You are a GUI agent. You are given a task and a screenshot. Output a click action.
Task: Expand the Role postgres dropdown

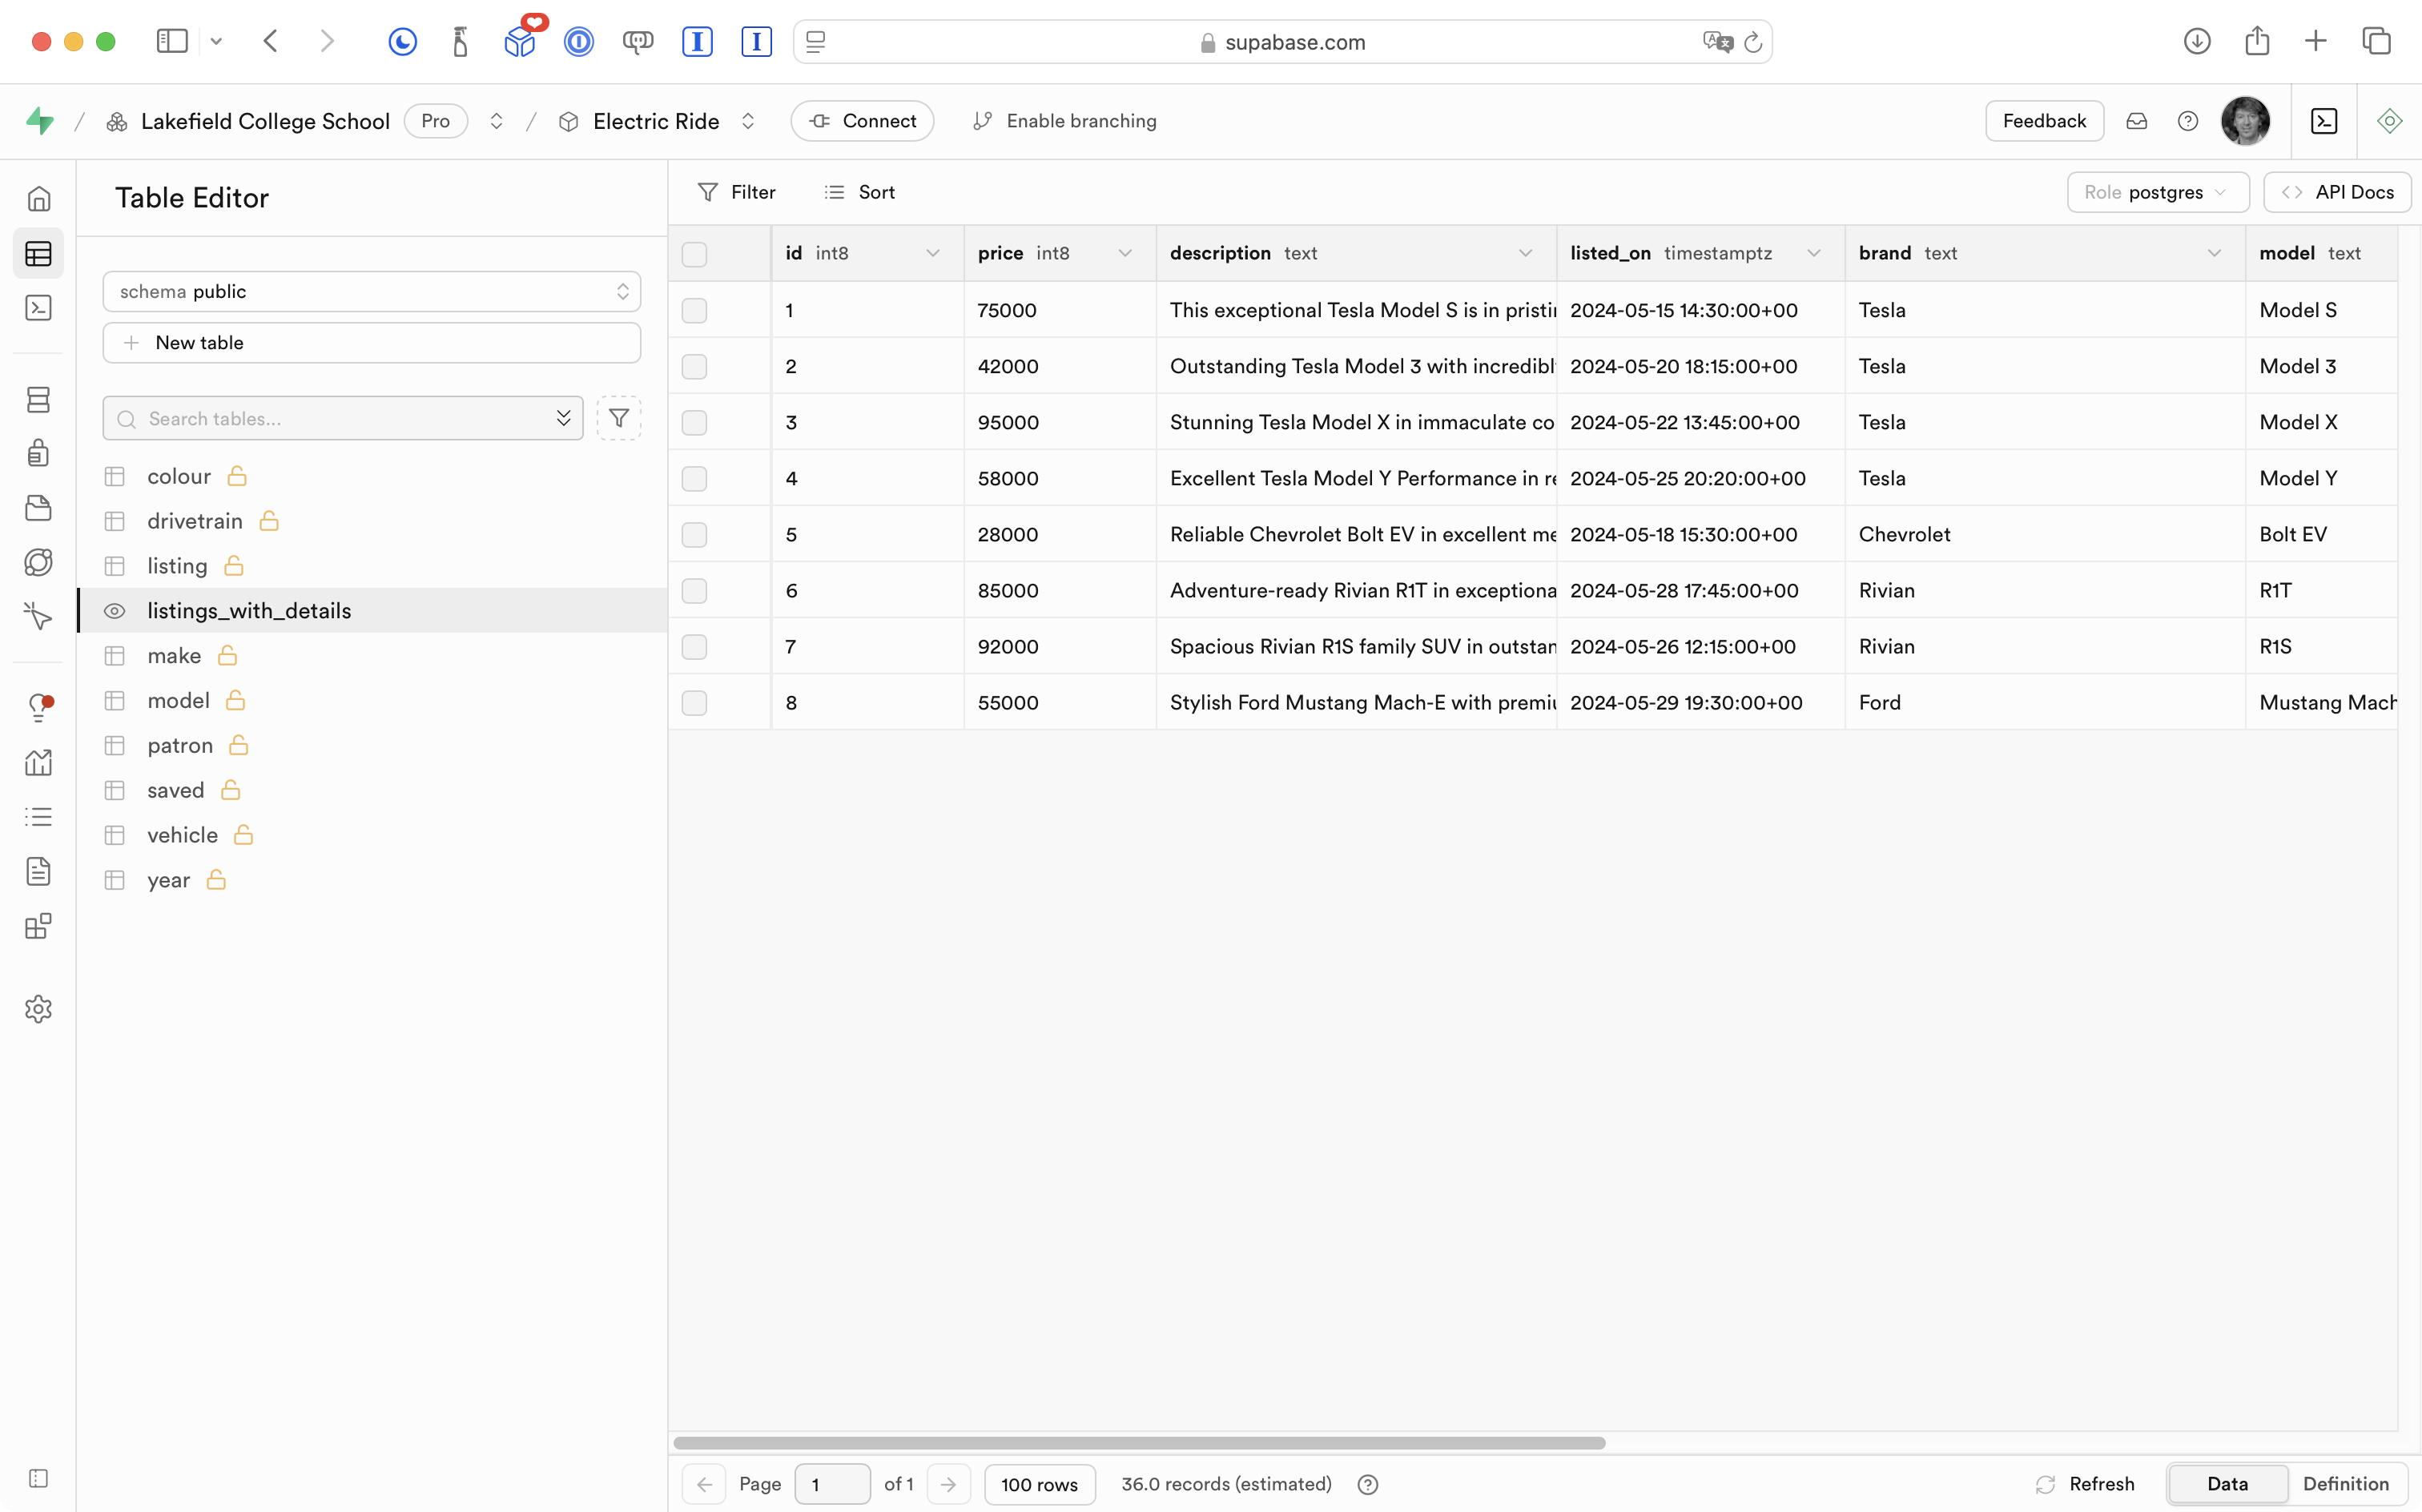click(x=2157, y=192)
